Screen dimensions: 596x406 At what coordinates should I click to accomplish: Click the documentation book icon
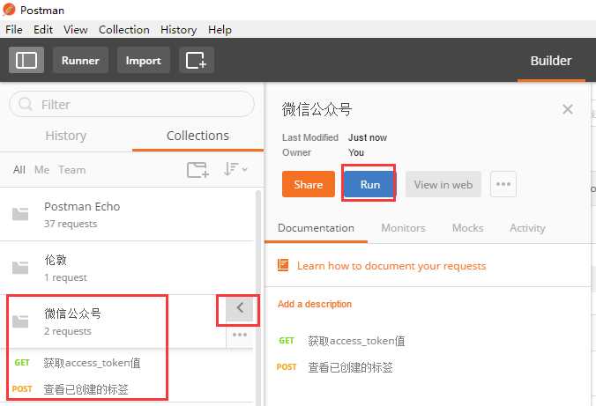click(x=283, y=265)
